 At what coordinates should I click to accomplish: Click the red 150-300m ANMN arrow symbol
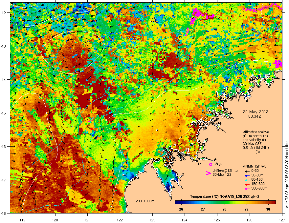(x=247, y=184)
